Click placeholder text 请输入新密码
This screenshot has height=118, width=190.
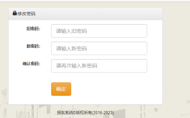(71, 49)
